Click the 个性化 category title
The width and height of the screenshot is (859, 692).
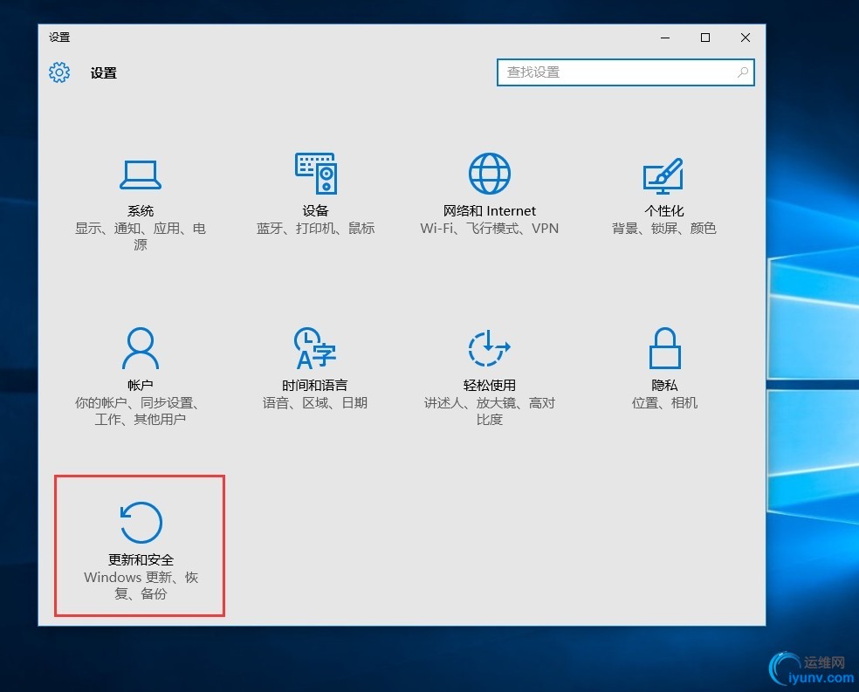point(664,211)
